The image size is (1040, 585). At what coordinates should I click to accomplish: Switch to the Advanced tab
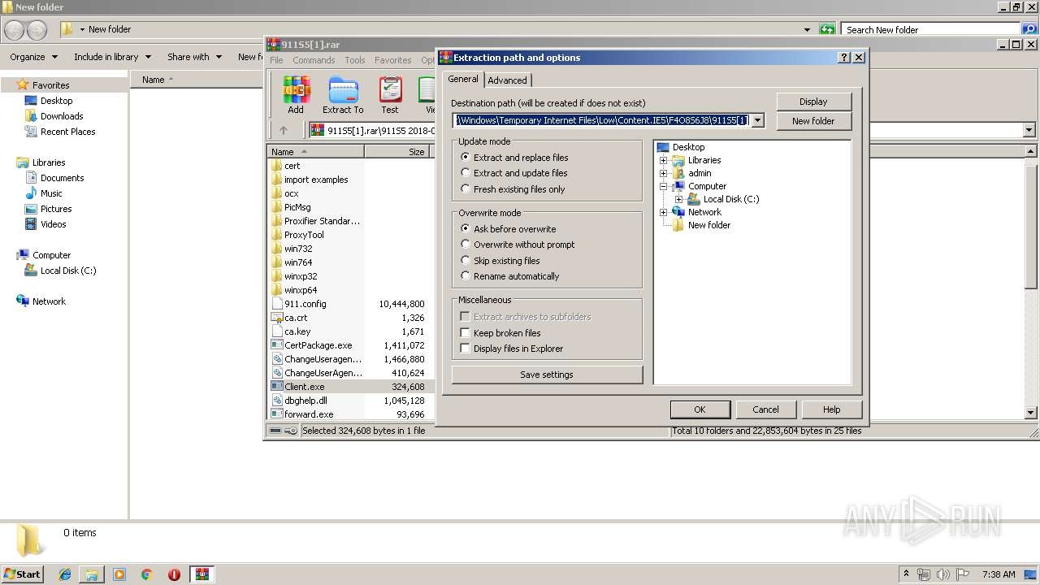(x=508, y=80)
